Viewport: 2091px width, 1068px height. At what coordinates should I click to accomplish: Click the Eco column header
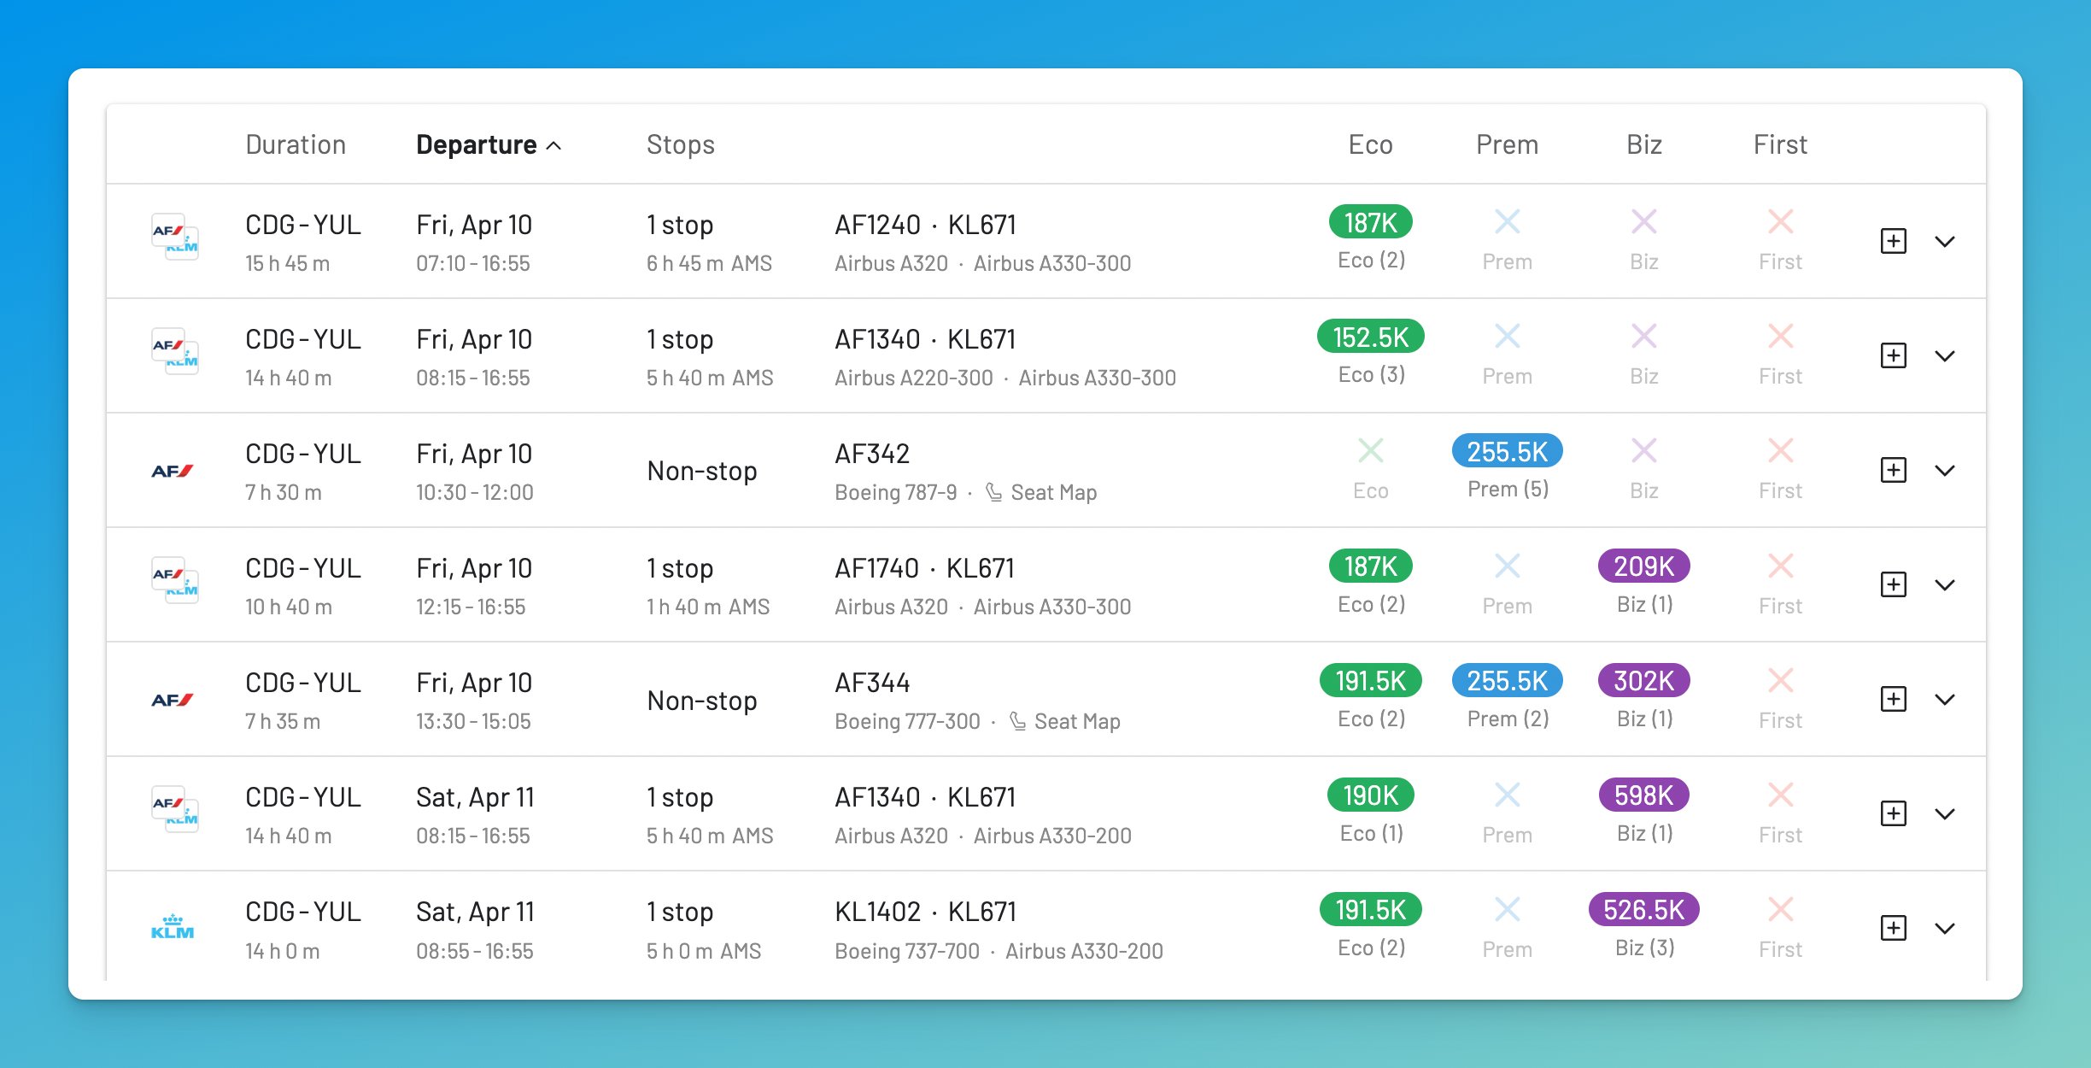tap(1370, 144)
